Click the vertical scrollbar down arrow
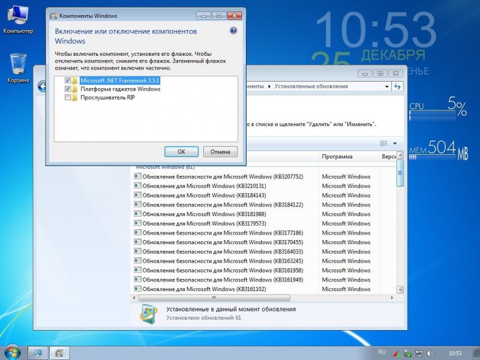The height and width of the screenshot is (360, 480). [400, 289]
